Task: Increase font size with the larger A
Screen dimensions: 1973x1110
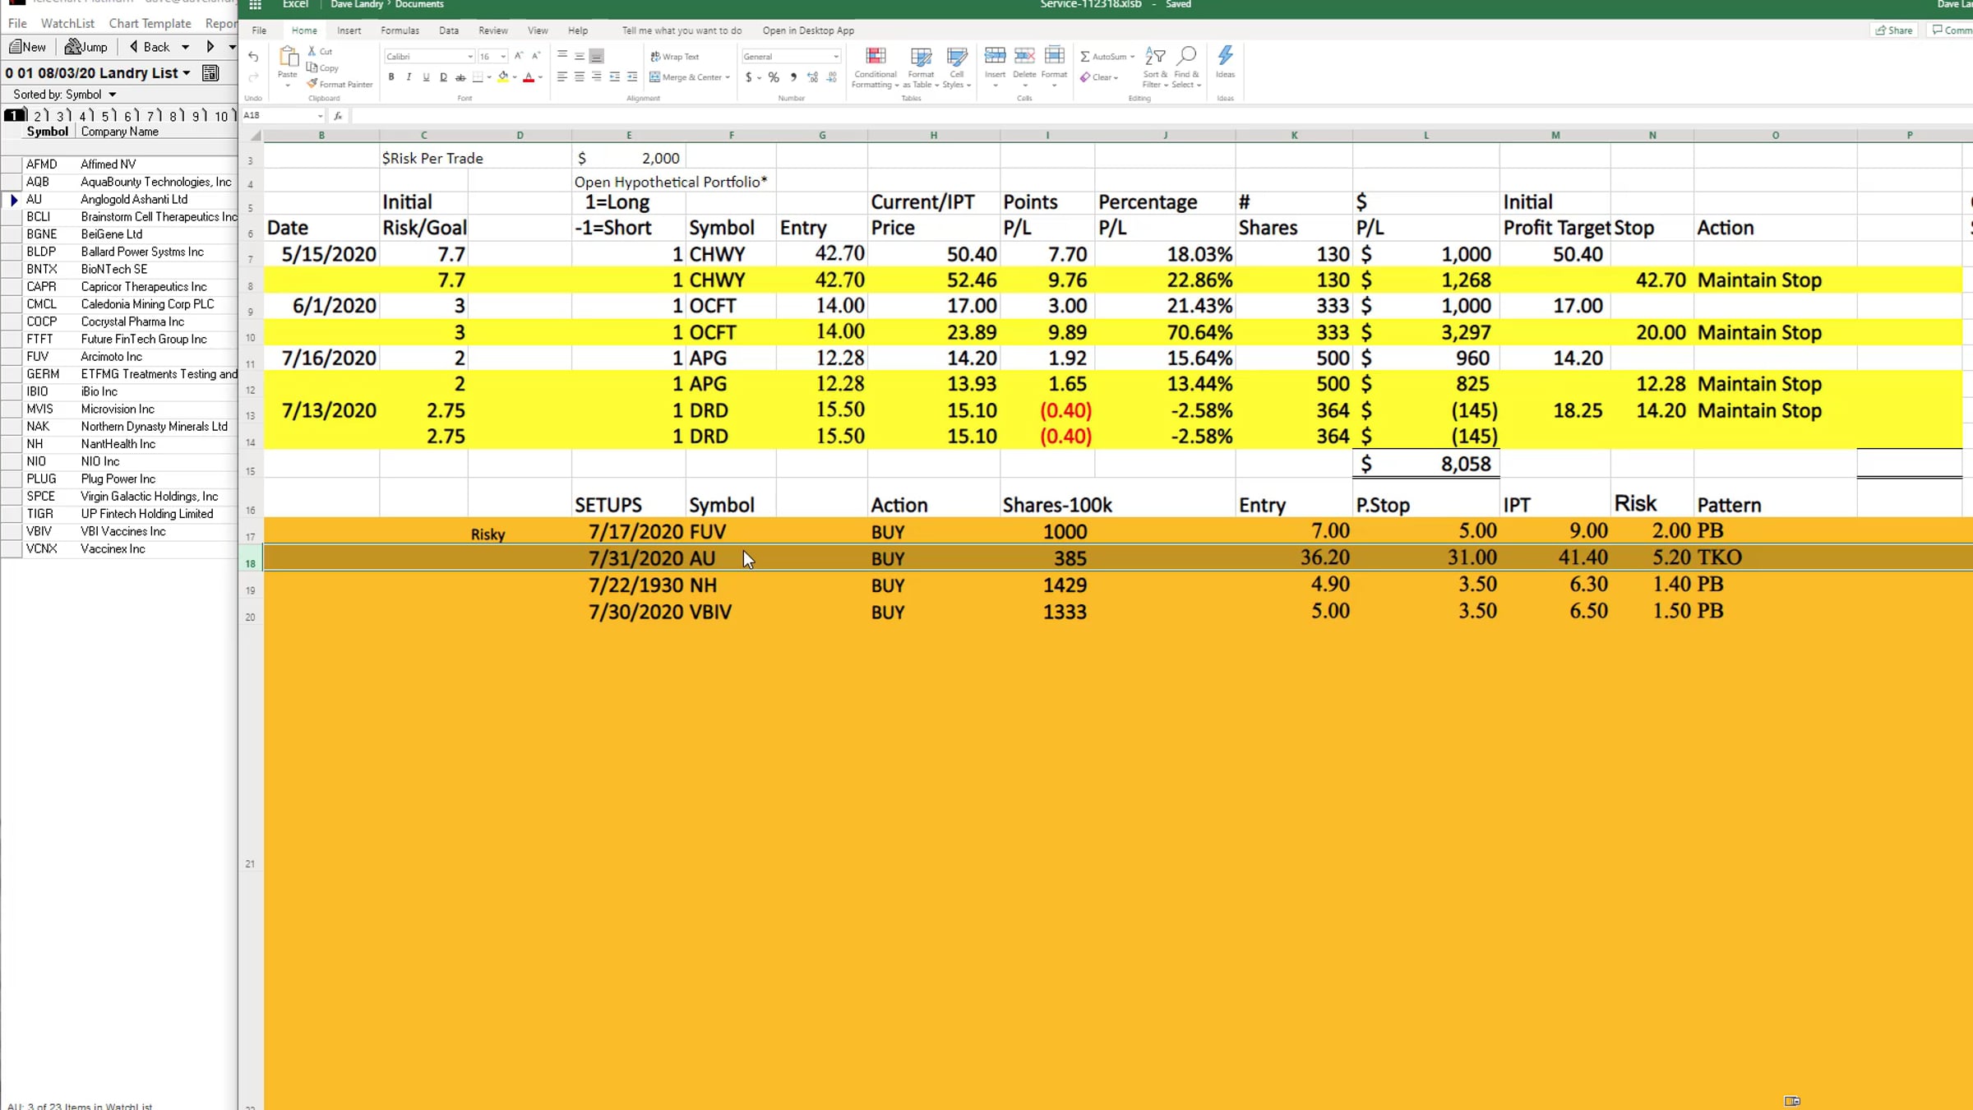Action: tap(519, 56)
